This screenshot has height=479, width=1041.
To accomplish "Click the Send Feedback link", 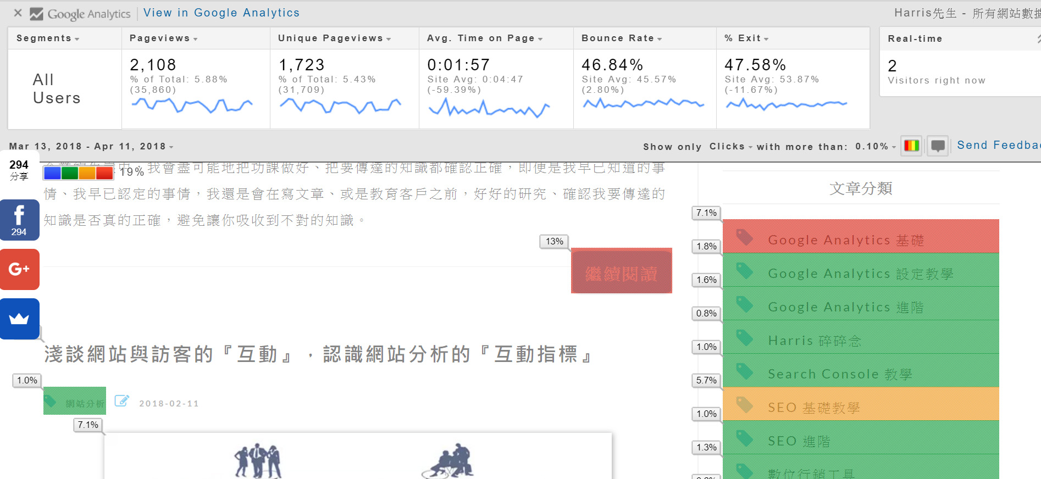I will coord(998,145).
